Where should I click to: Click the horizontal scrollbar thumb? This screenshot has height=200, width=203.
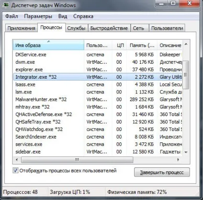[77, 160]
